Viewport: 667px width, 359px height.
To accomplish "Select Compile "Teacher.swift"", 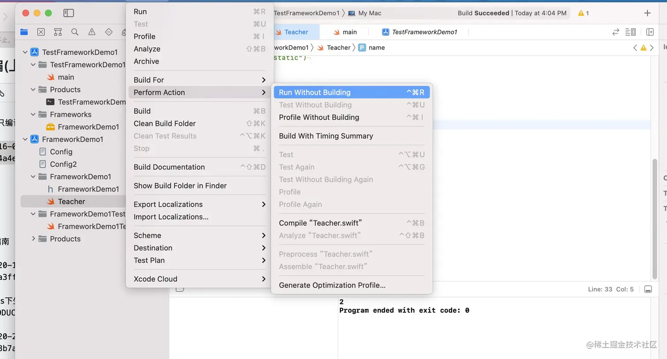I will (352, 223).
